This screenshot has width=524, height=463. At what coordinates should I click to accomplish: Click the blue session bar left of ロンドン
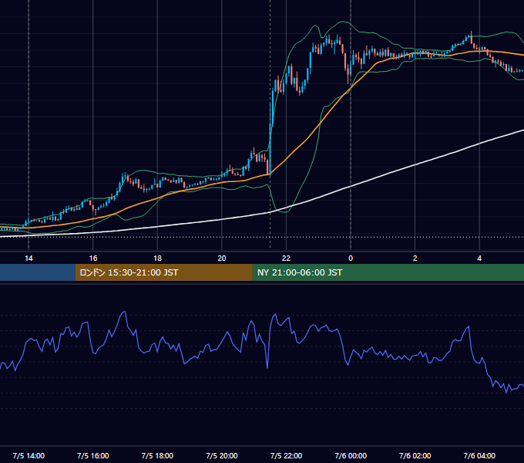point(38,272)
